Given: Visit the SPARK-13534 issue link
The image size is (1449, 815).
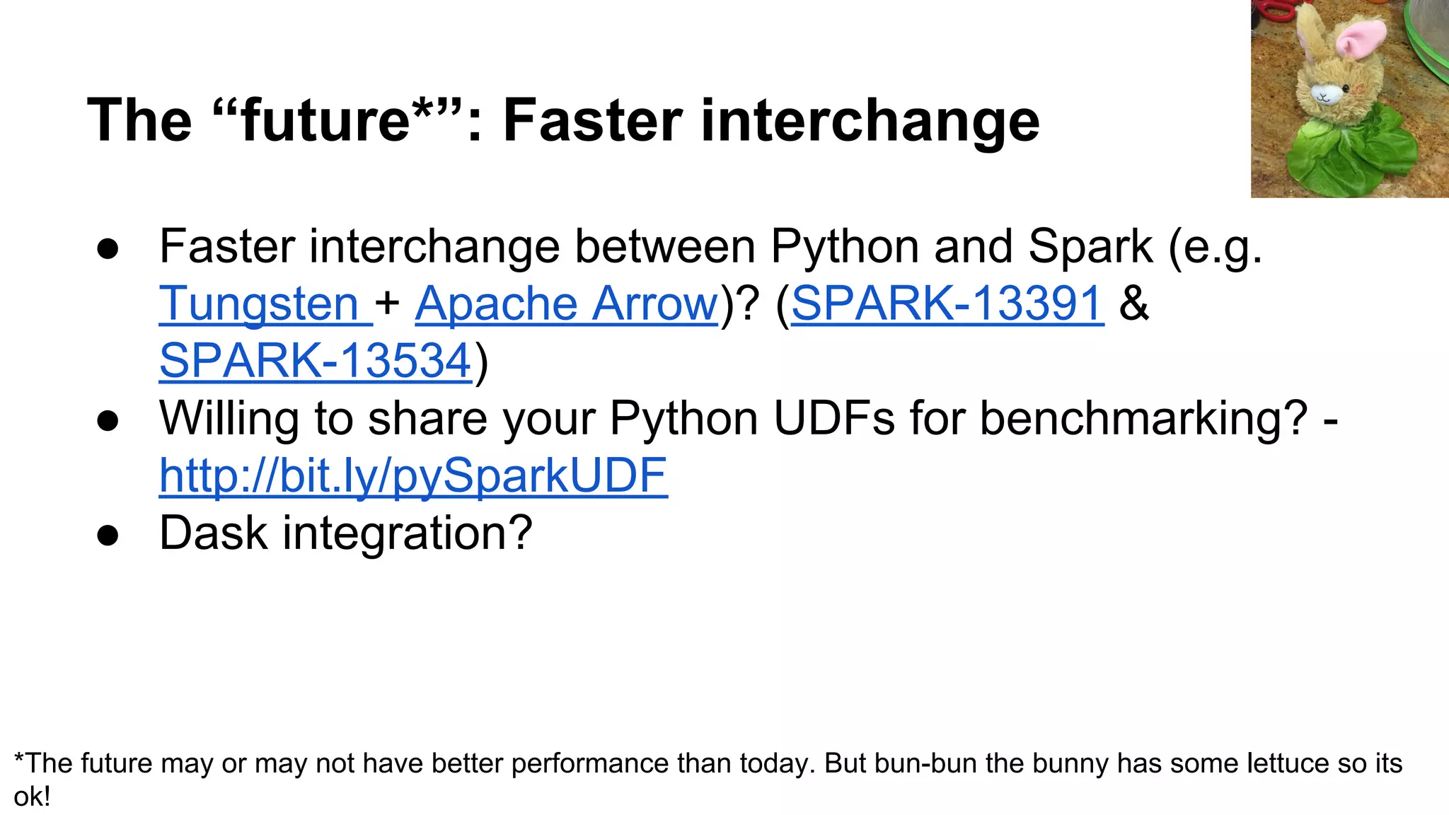Looking at the screenshot, I should coord(315,360).
